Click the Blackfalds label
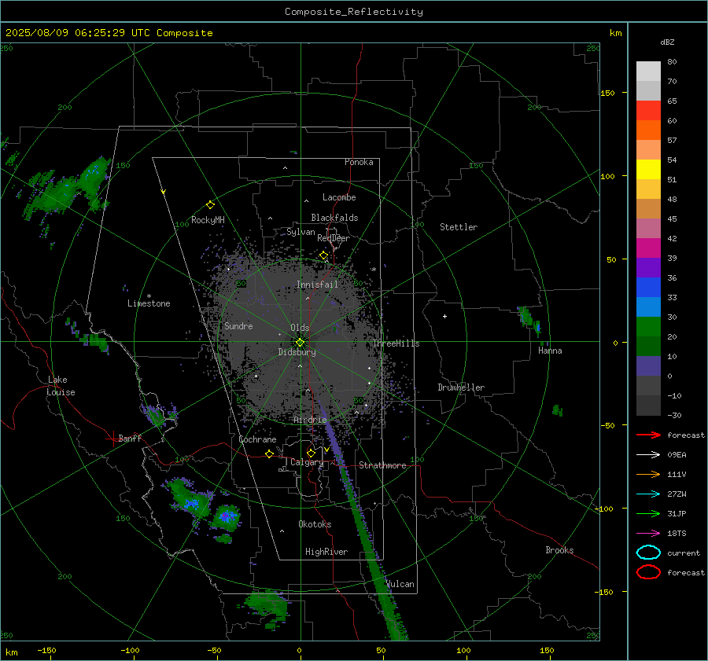 (x=334, y=218)
